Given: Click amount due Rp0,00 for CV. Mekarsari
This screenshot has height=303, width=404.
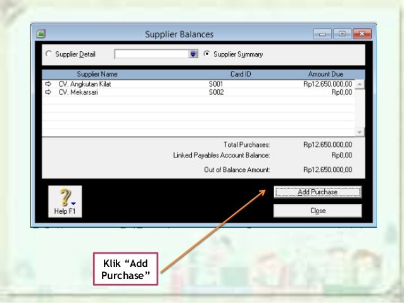Looking at the screenshot, I should click(342, 92).
